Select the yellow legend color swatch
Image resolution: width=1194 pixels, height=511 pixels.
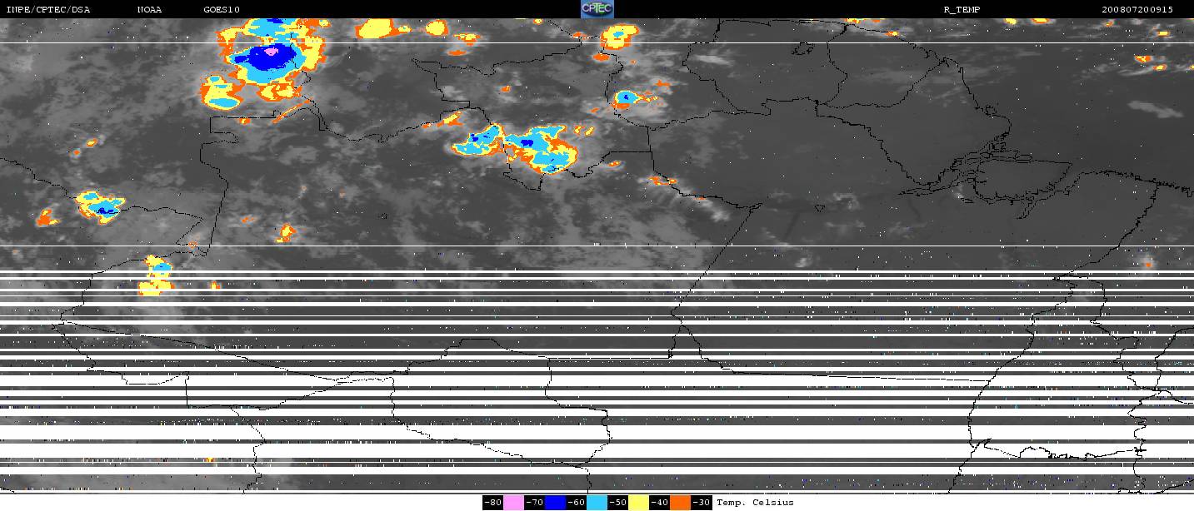(x=639, y=503)
